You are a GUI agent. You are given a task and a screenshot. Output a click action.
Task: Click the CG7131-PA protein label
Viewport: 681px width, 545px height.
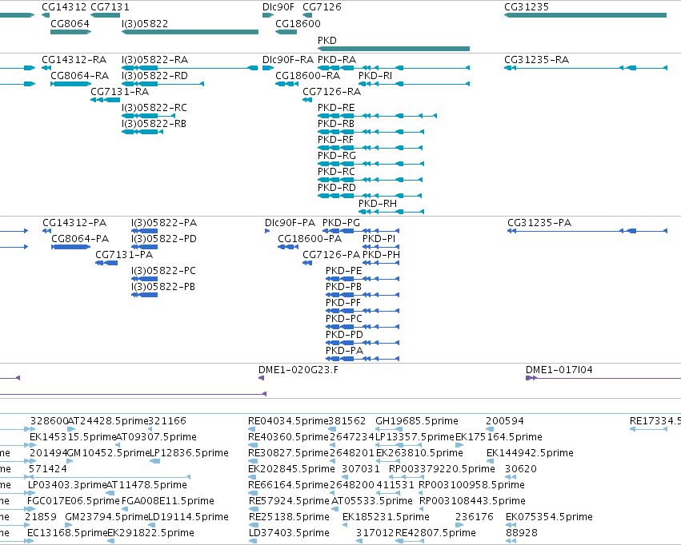click(124, 254)
